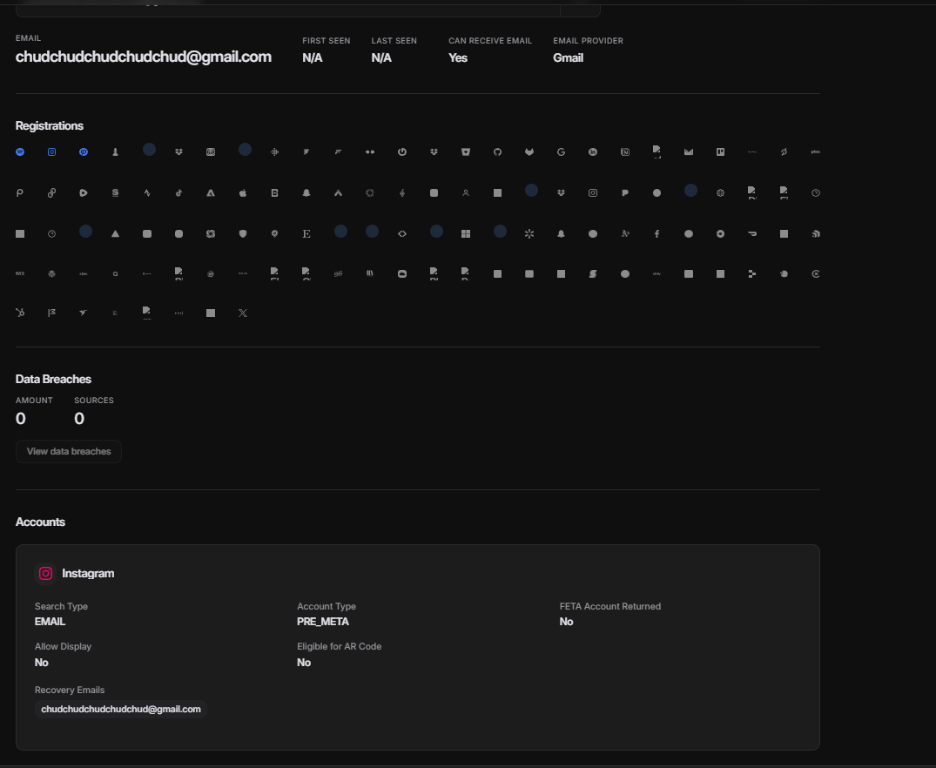Open the Notion registration icon
936x768 pixels.
coord(625,152)
